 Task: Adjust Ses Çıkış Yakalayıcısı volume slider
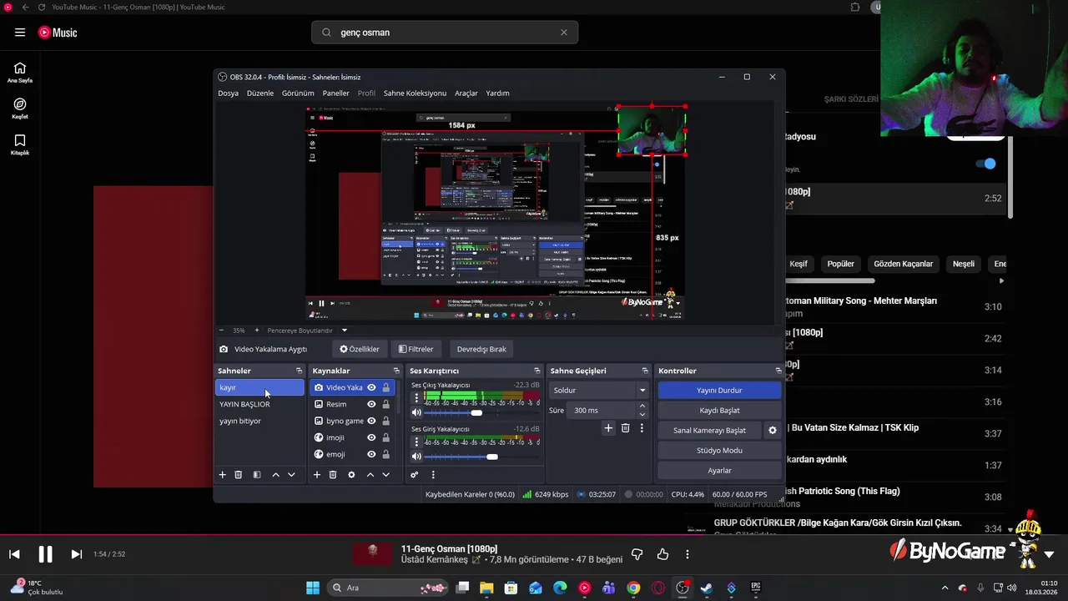point(476,412)
